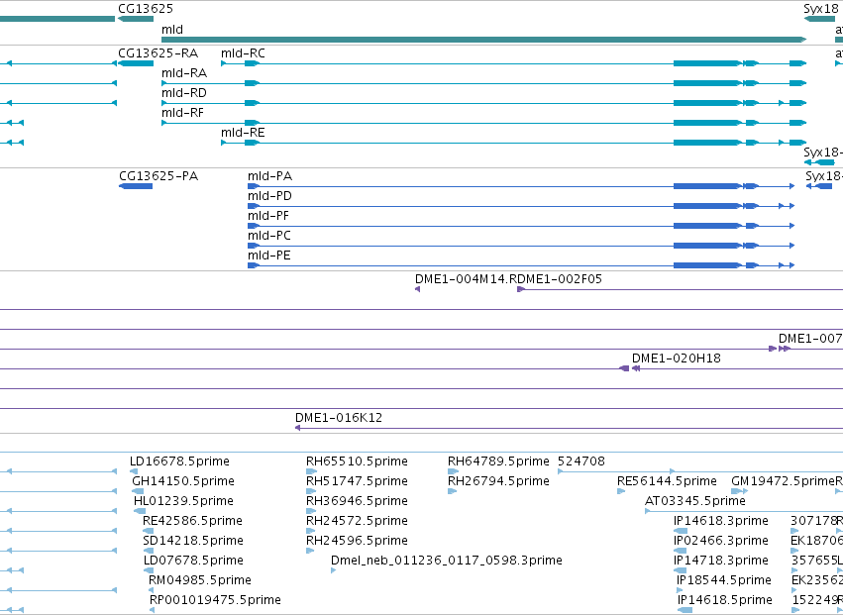Click the LD07678.5prime EST marker
843x615 pixels.
click(149, 570)
